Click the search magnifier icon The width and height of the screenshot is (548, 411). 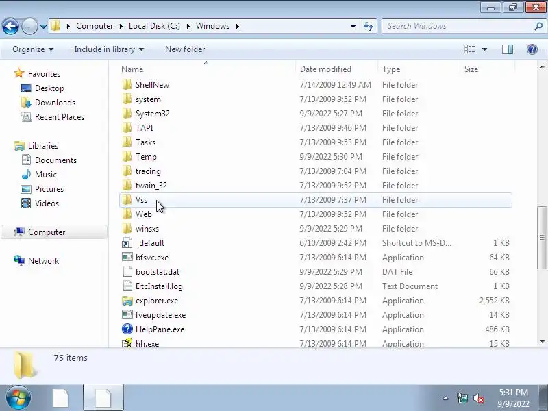[538, 26]
